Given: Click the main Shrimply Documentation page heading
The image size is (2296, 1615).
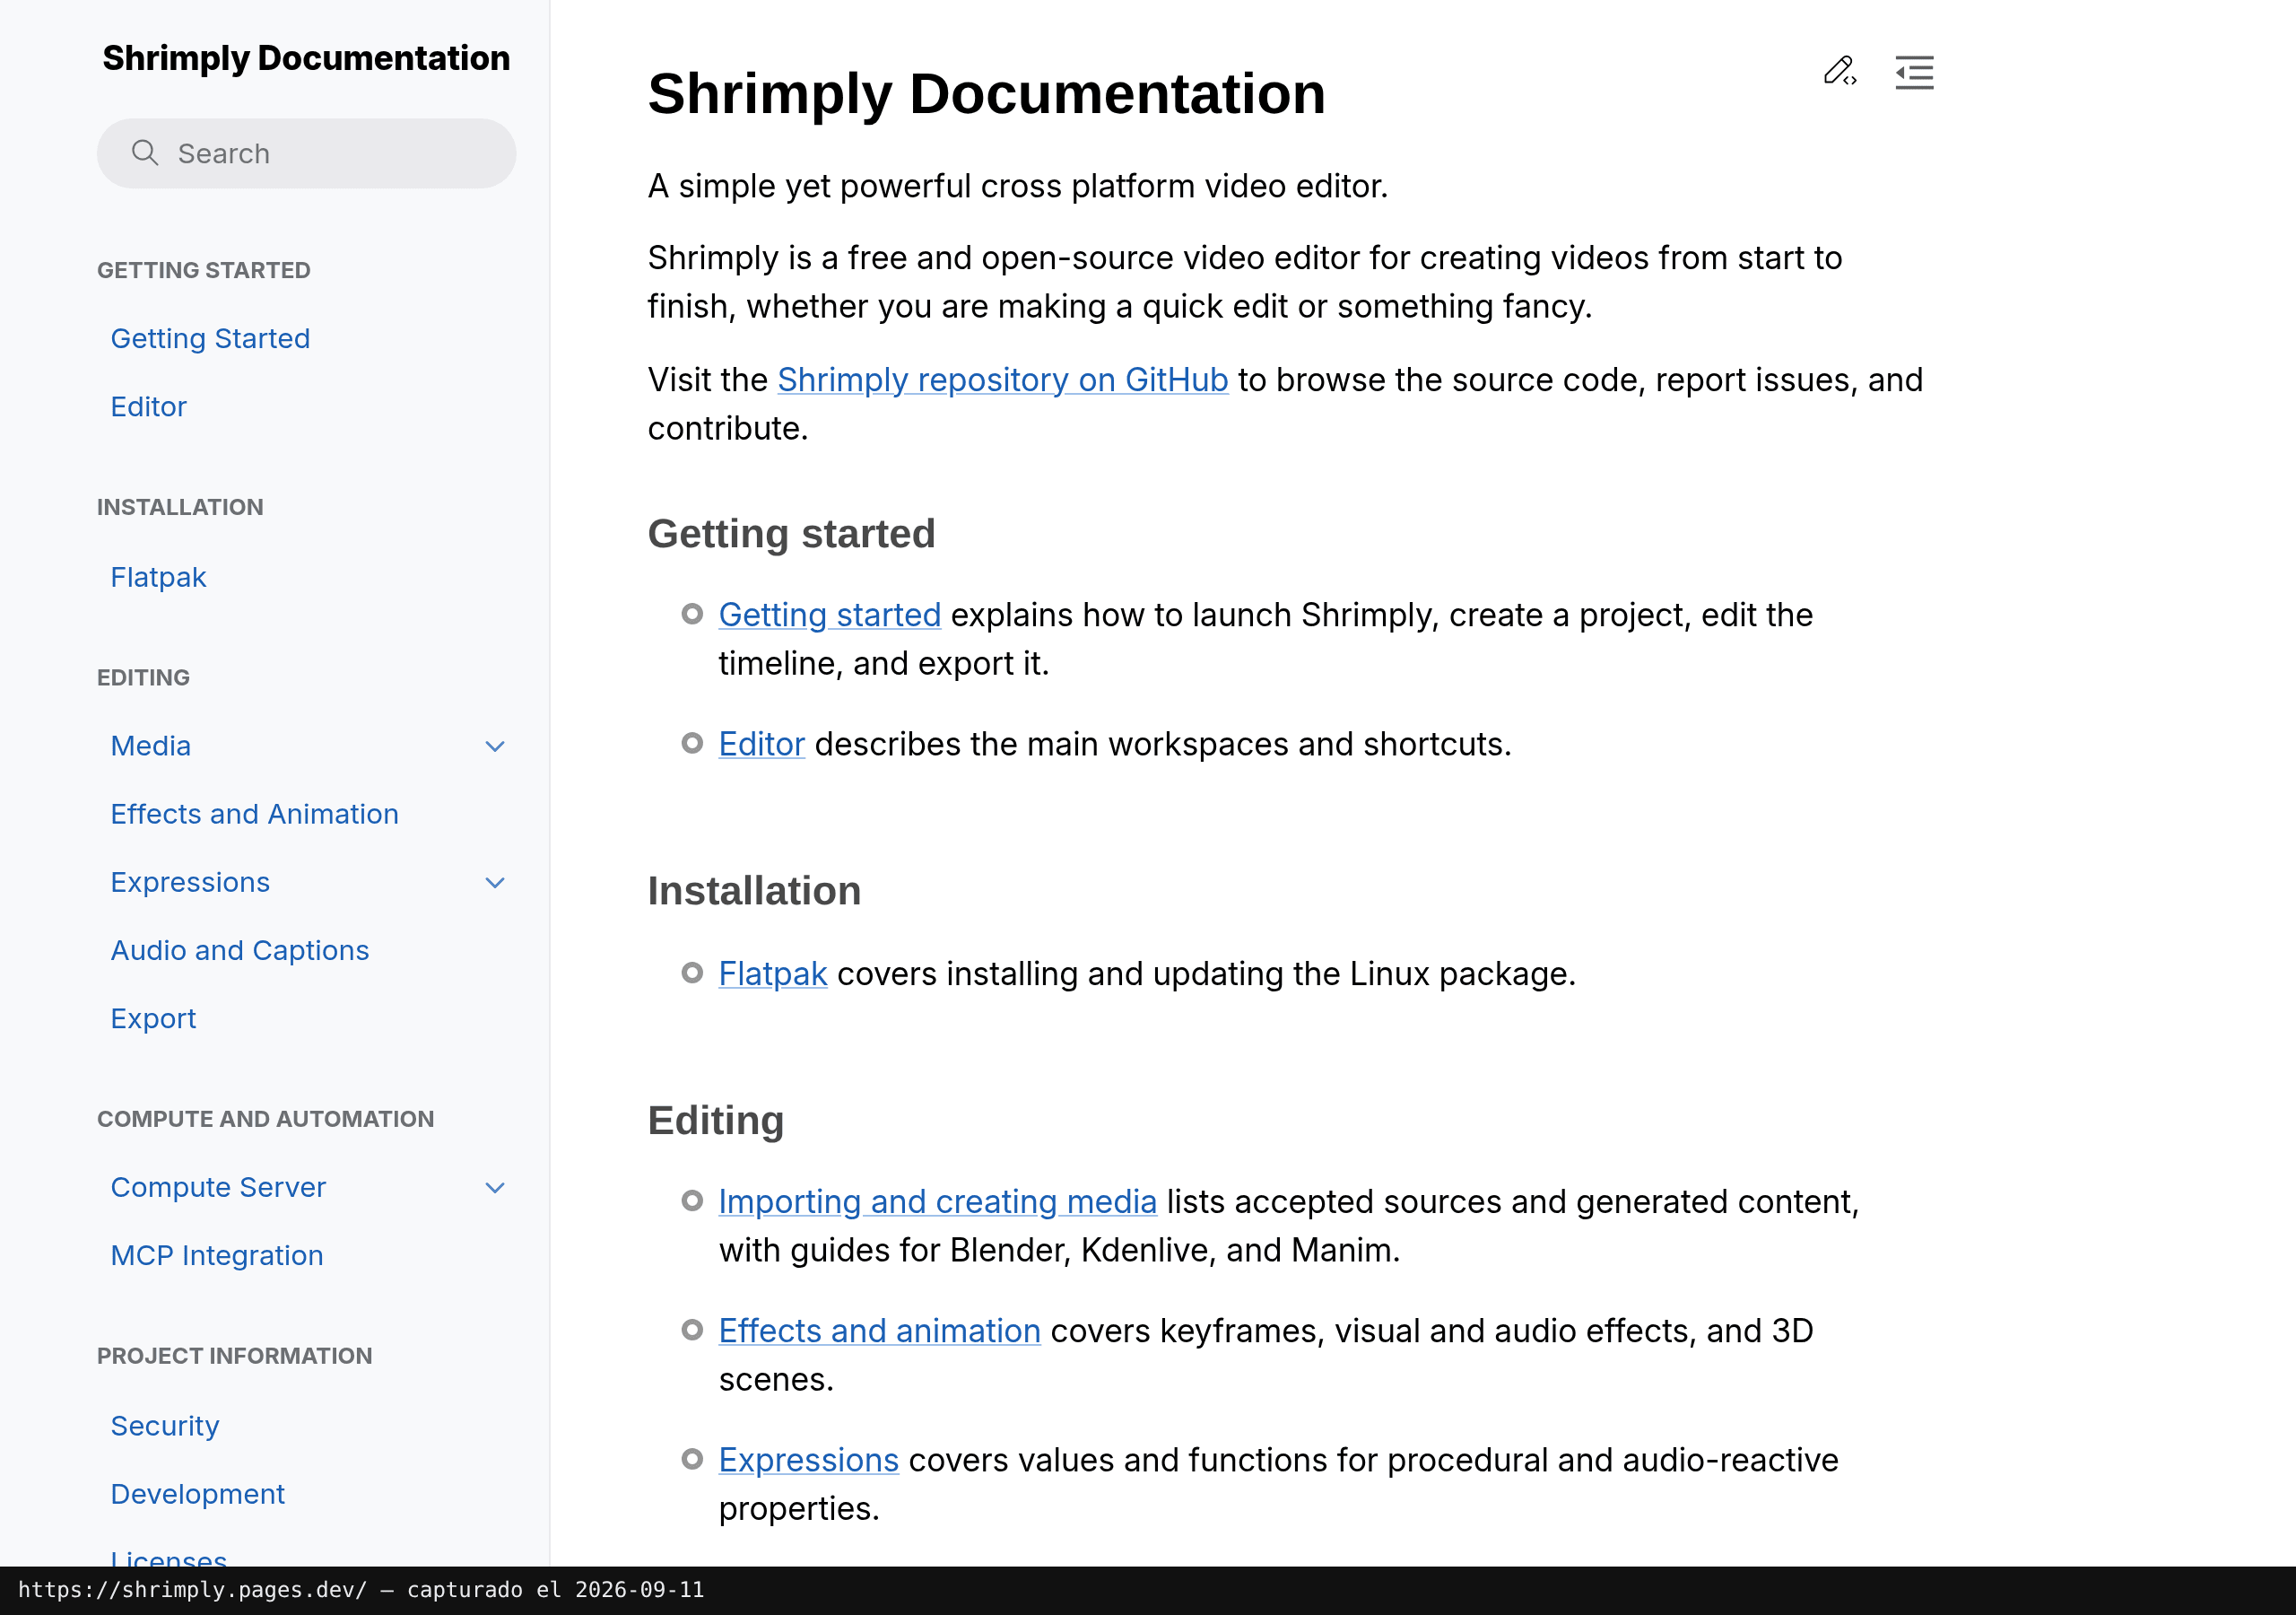Looking at the screenshot, I should coord(986,94).
